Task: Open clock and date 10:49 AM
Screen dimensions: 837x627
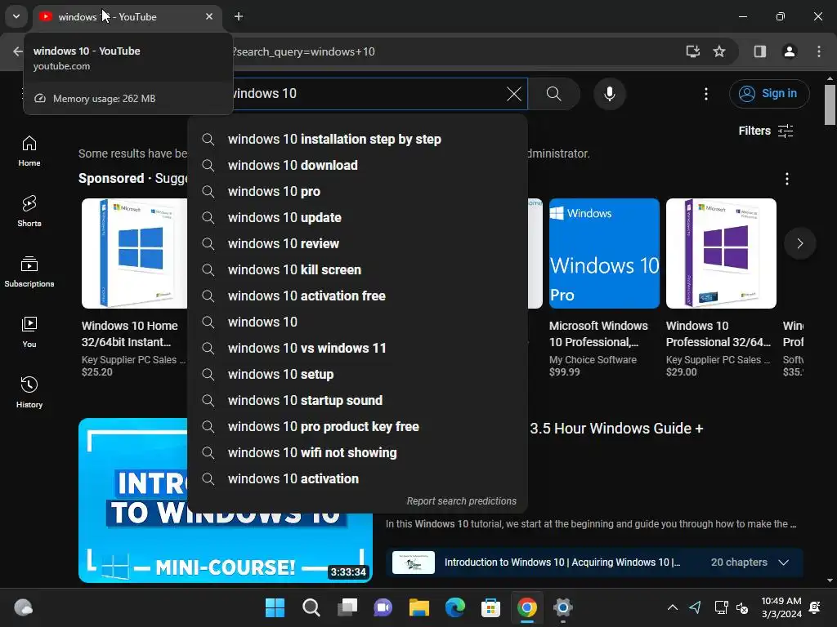Action: coord(781,607)
